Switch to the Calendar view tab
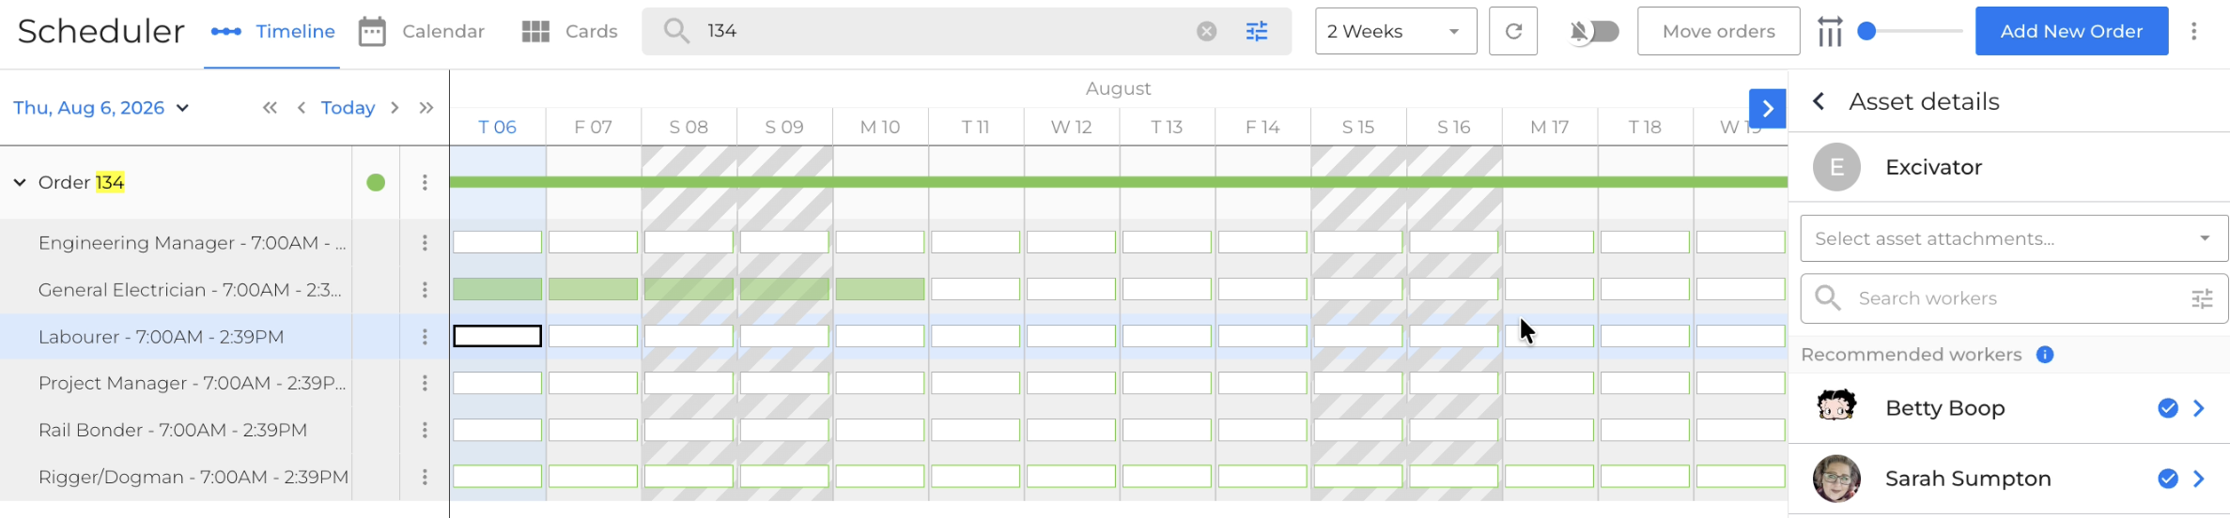Viewport: 2230px width, 518px height. pyautogui.click(x=422, y=31)
